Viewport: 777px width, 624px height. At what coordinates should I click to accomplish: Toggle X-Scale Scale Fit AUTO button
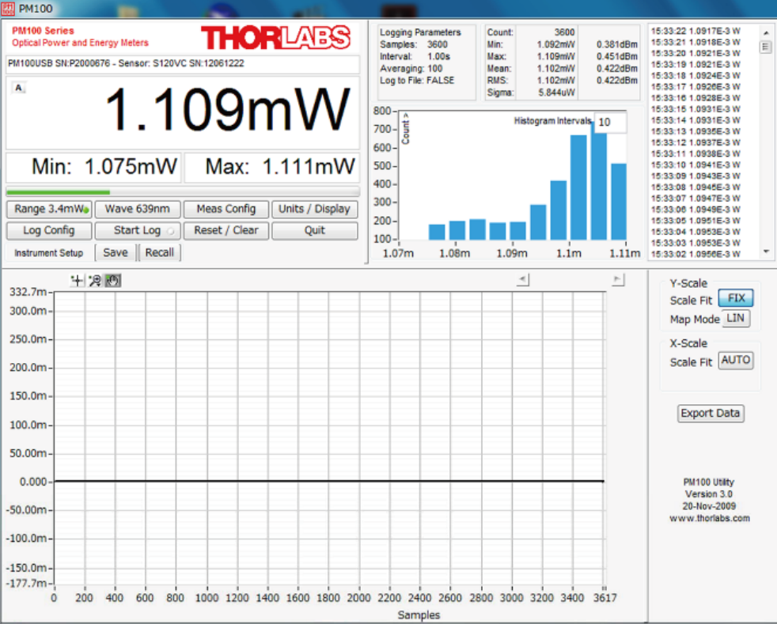click(735, 361)
